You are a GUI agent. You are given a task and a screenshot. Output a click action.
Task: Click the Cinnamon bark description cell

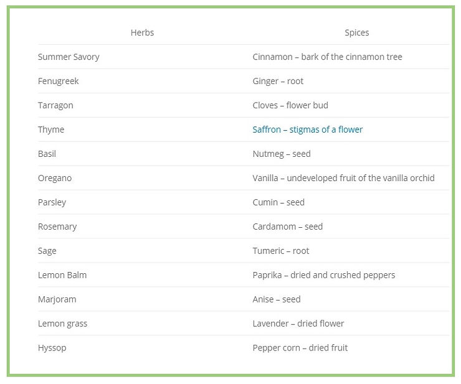click(x=327, y=57)
